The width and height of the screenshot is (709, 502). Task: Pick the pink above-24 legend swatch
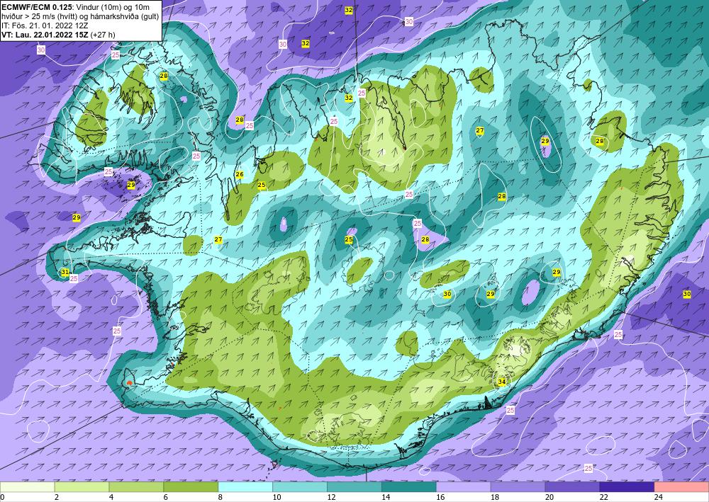click(x=682, y=487)
